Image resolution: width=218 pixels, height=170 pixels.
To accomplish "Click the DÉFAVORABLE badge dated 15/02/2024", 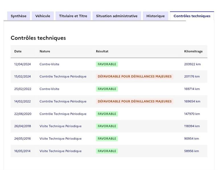I will point(135,76).
